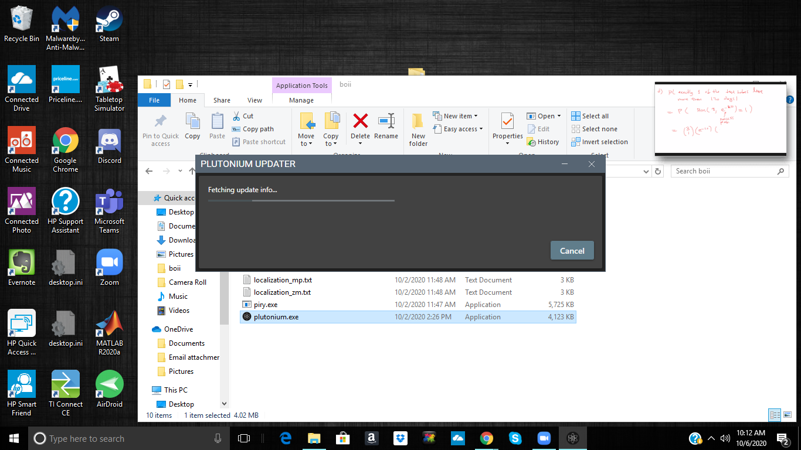Viewport: 801px width, 450px height.
Task: Open HP Support Assistant desktop icon
Action: 65,210
